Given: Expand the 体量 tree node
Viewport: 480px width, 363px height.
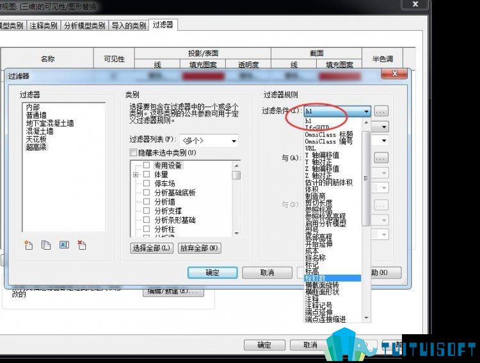Looking at the screenshot, I should click(136, 175).
